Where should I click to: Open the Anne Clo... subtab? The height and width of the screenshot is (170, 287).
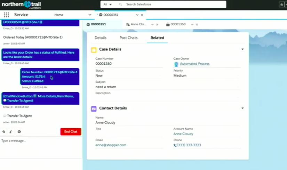coord(138,24)
